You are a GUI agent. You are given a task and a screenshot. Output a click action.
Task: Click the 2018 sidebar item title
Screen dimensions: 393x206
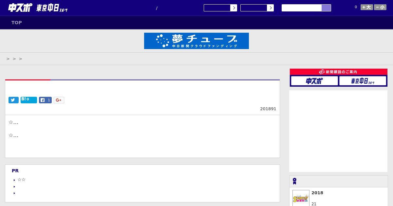tap(317, 193)
